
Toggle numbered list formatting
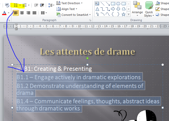click(25, 5)
